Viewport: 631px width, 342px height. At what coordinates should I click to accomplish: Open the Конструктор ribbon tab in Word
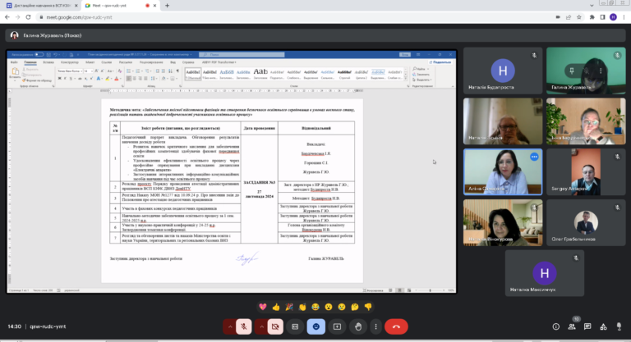point(70,62)
